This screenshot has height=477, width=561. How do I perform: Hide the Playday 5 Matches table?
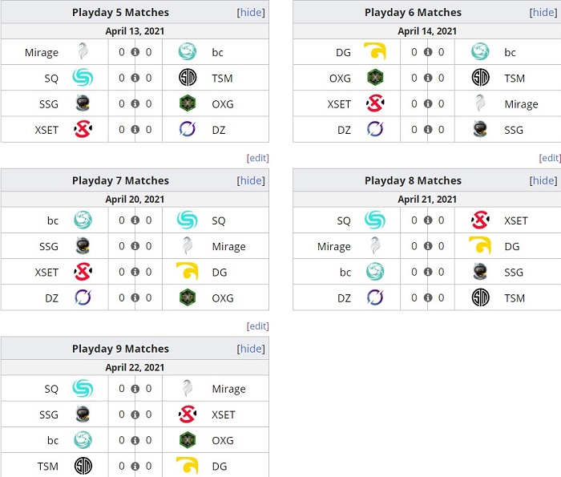click(251, 12)
